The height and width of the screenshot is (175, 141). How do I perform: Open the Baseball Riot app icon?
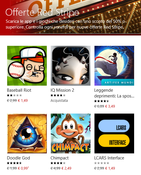click(x=27, y=66)
